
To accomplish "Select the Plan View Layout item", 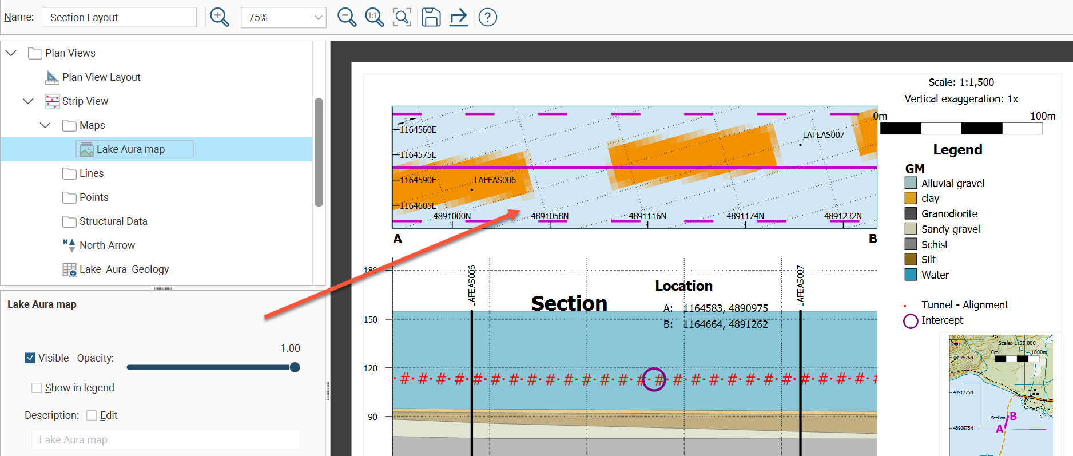I will click(101, 77).
